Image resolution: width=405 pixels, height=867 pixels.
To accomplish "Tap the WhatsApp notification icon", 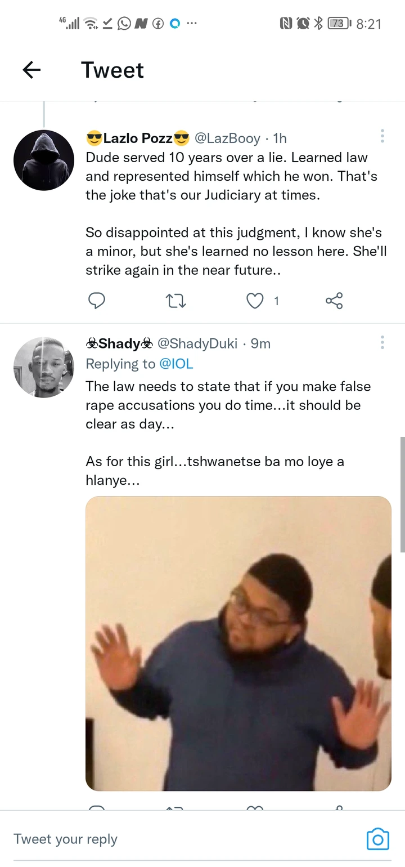I will coord(124,23).
